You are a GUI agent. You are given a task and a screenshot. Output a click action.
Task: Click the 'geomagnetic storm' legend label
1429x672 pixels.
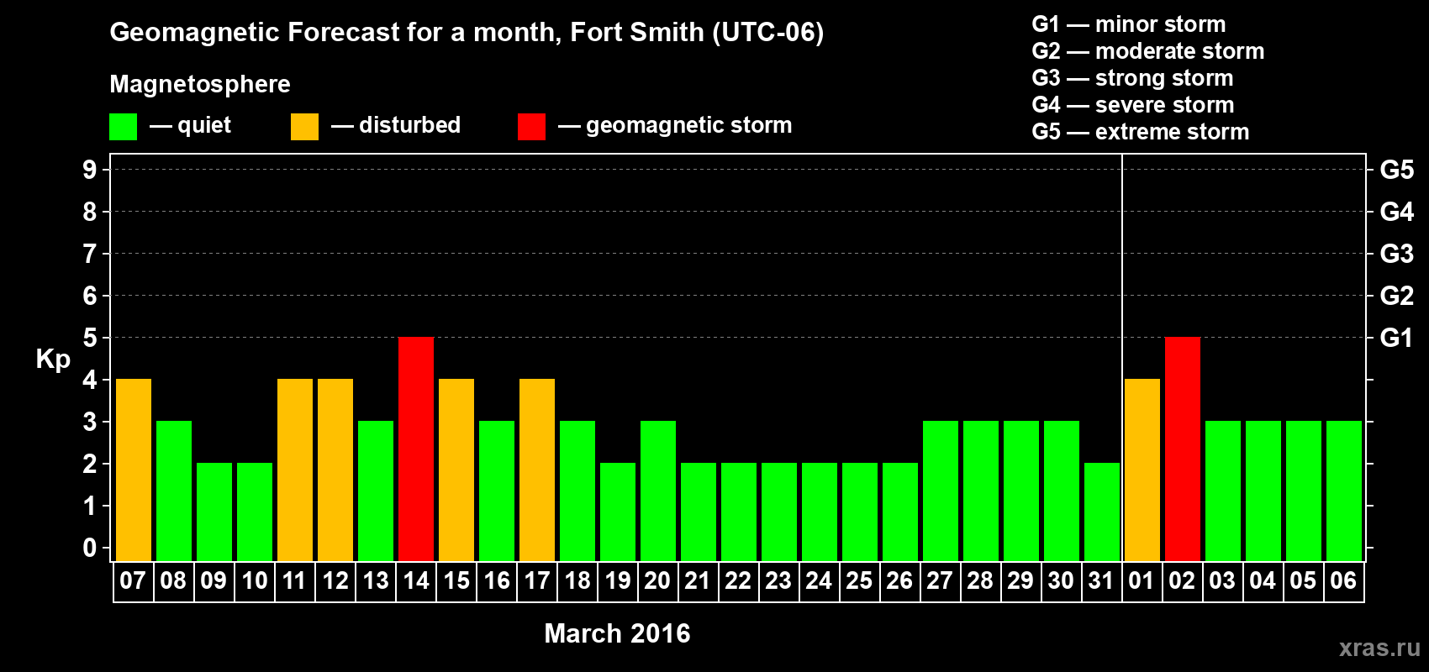pyautogui.click(x=689, y=126)
